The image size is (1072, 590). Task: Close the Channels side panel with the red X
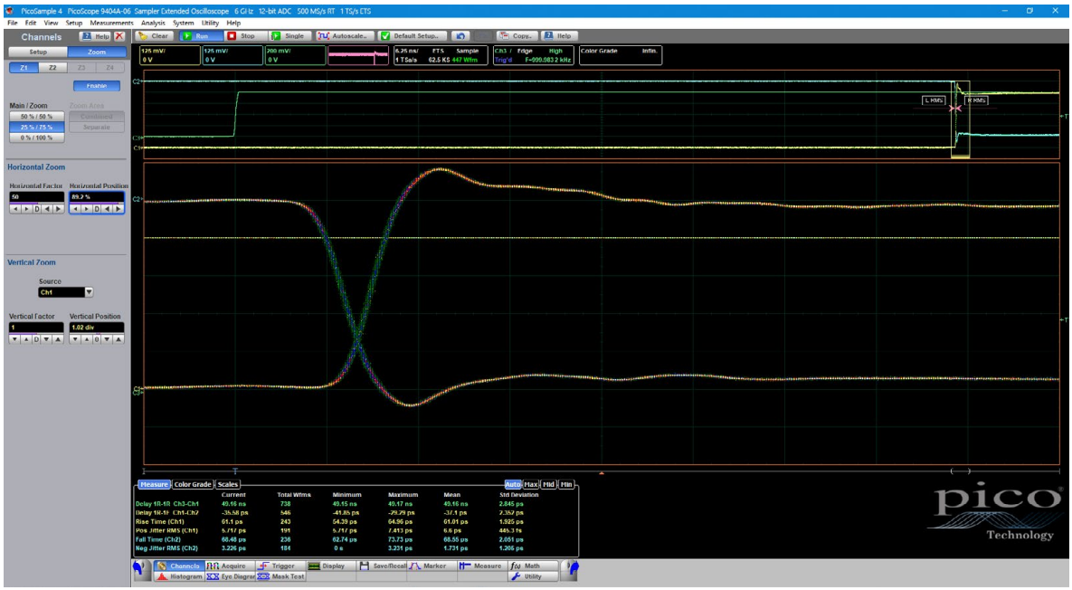click(119, 36)
